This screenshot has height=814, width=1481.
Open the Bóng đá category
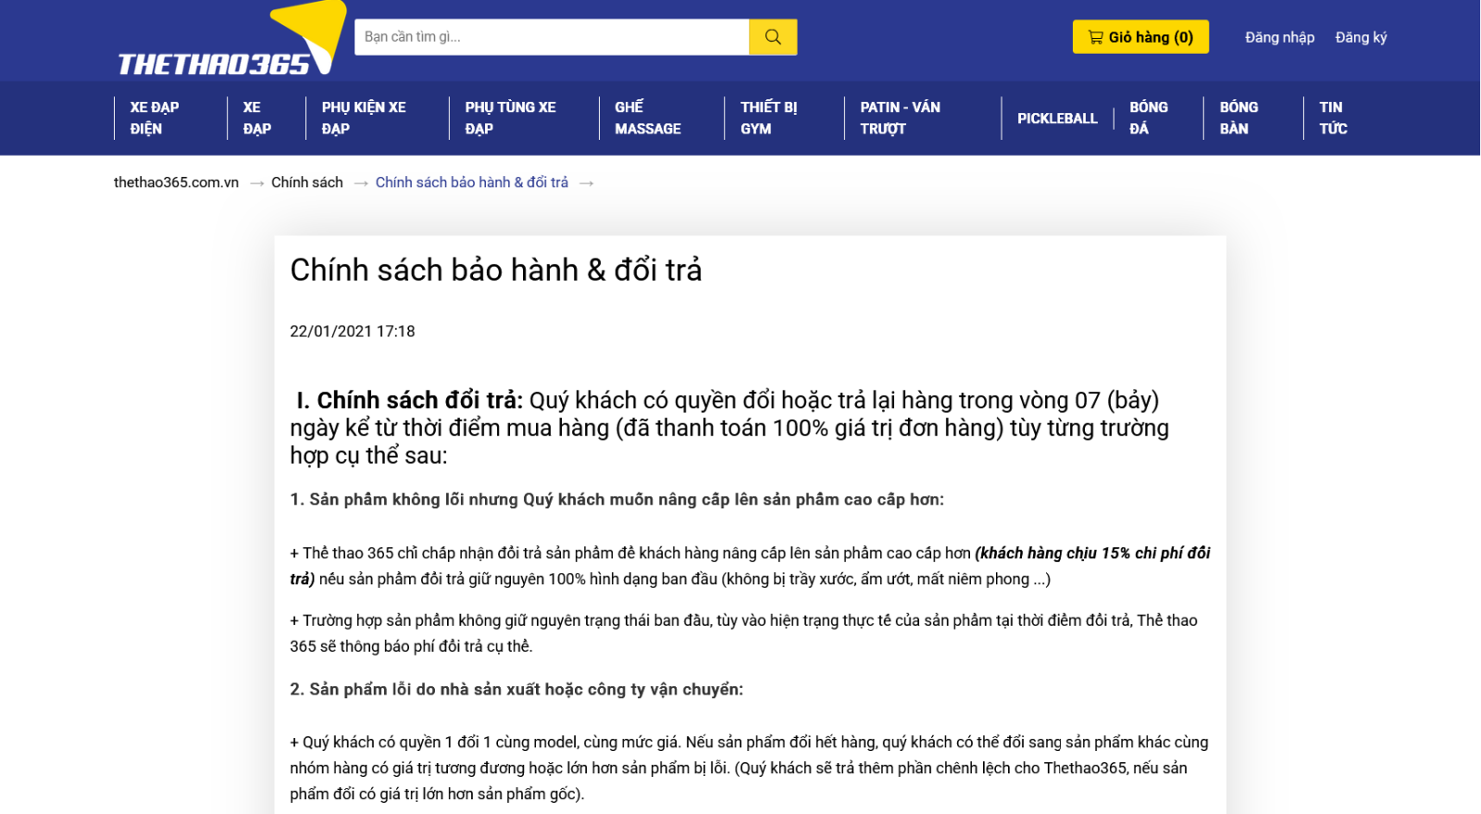click(x=1148, y=118)
